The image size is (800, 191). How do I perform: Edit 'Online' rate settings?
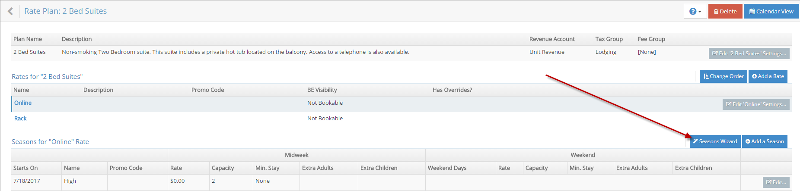(x=755, y=104)
